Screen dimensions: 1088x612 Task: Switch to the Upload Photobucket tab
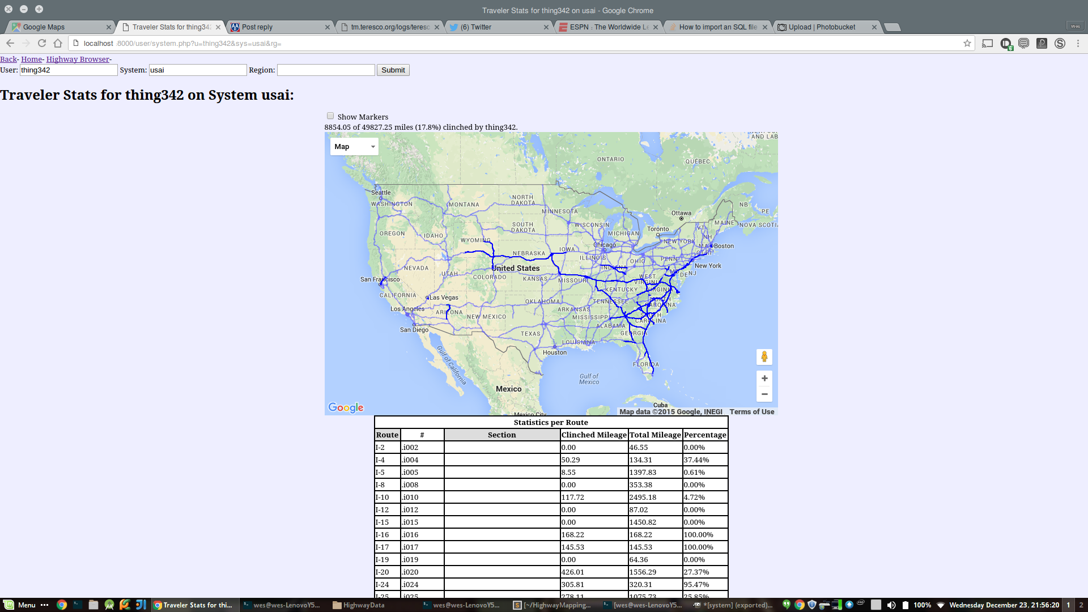(x=826, y=27)
